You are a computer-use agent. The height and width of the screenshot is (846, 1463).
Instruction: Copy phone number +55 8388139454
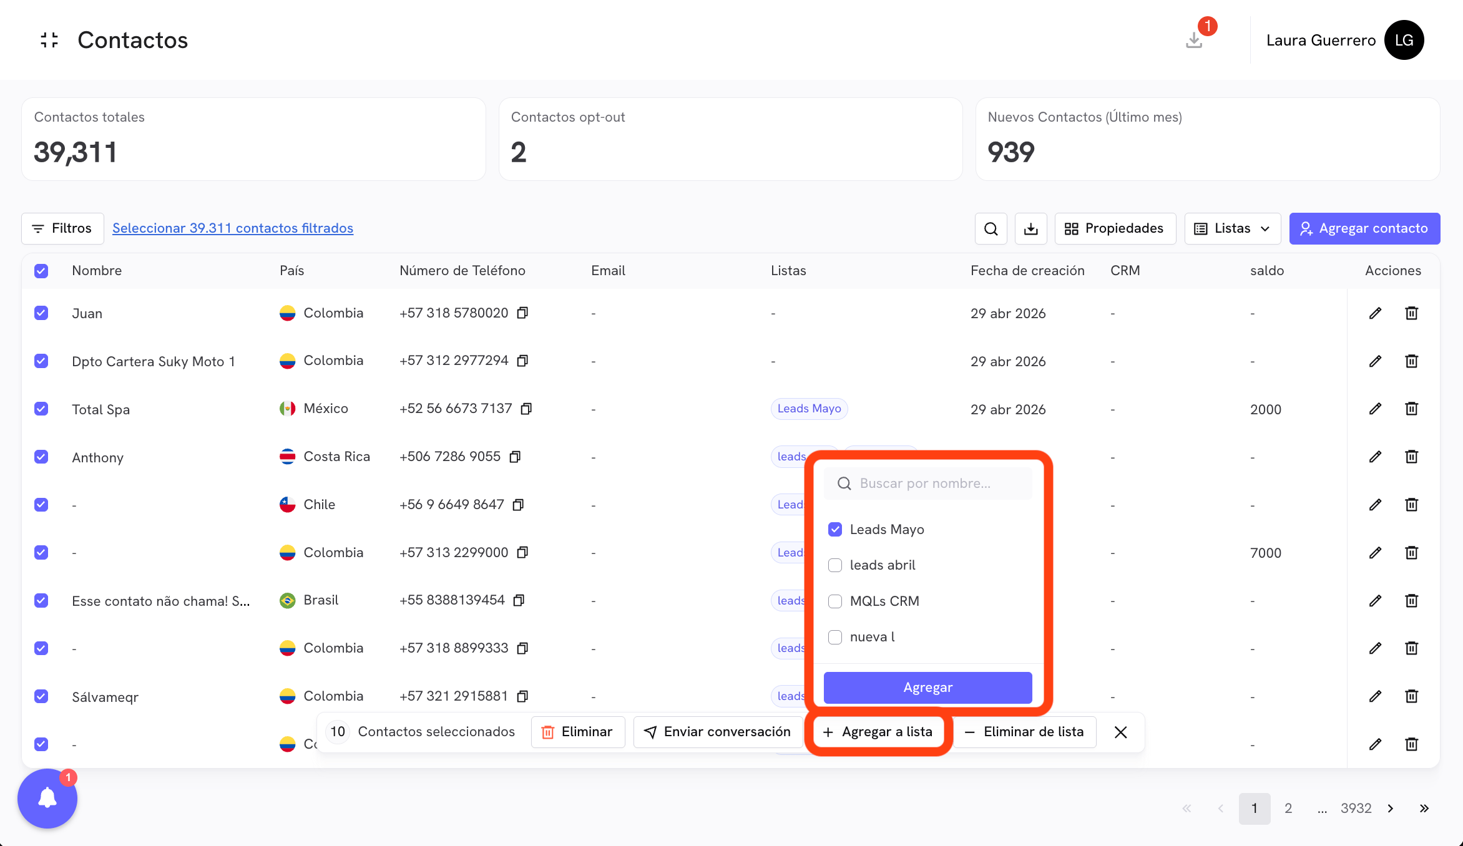click(519, 600)
